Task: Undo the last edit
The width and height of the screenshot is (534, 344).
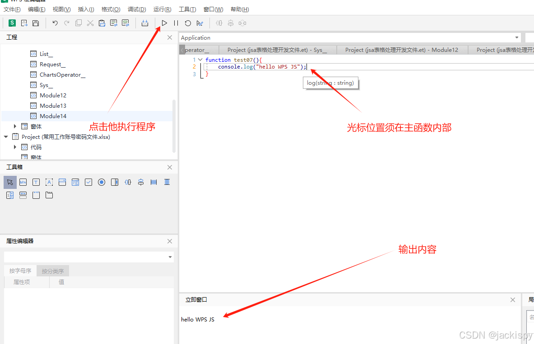Action: [55, 23]
